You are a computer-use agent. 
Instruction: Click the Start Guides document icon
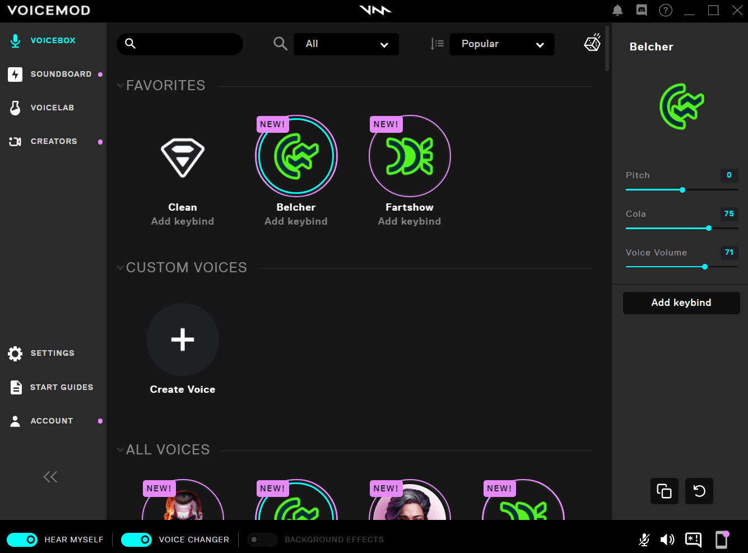(16, 387)
